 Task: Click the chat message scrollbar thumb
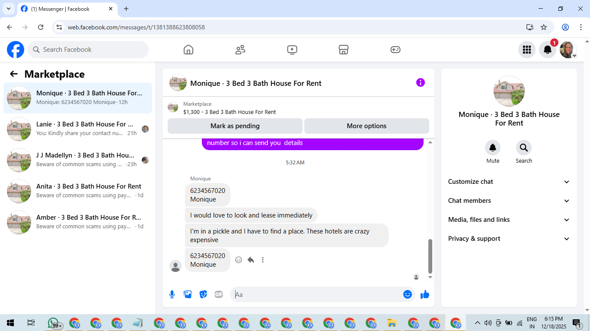click(430, 256)
